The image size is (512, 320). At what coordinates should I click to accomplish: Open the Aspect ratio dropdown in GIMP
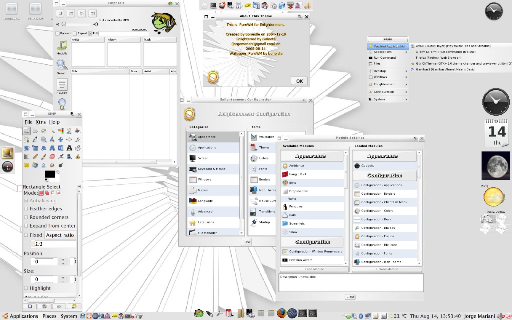click(61, 235)
